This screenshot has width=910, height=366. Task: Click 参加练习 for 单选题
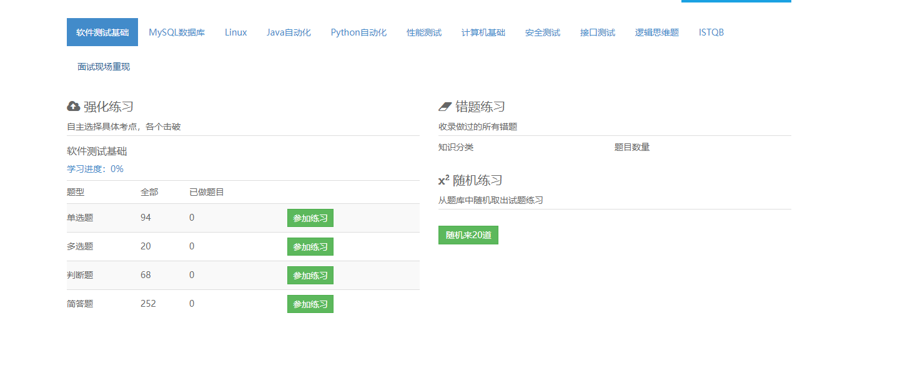pyautogui.click(x=310, y=218)
